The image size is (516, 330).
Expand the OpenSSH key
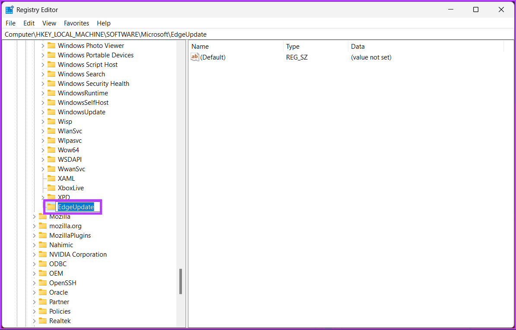click(x=34, y=283)
